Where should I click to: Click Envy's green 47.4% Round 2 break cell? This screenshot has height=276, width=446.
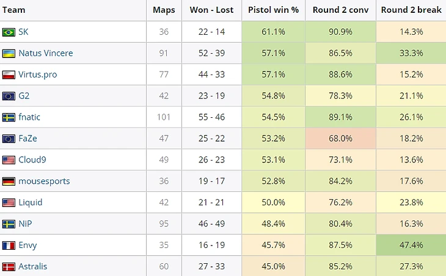(411, 245)
